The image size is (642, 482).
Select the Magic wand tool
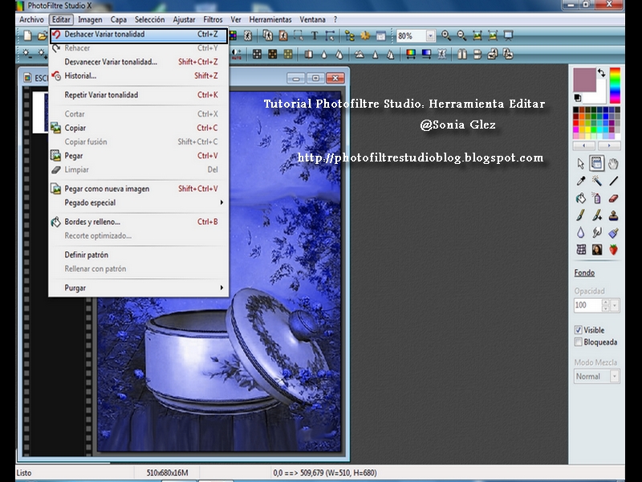pos(597,181)
